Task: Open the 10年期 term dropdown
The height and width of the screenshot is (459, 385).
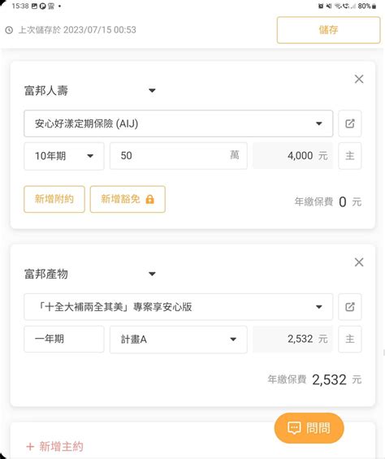Action: [x=64, y=156]
